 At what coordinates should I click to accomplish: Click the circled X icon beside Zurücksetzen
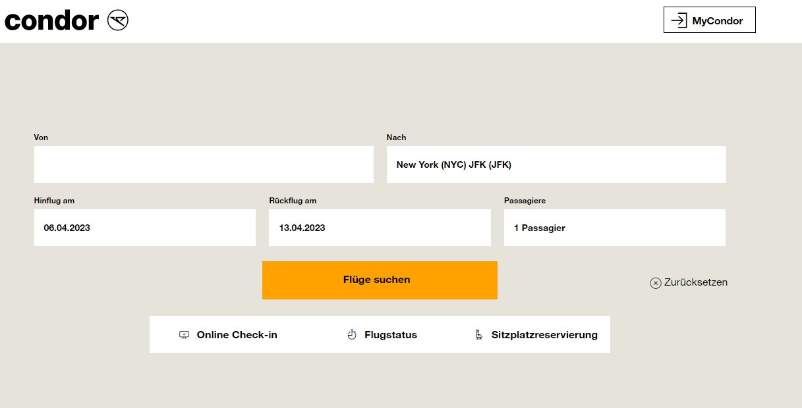[655, 282]
